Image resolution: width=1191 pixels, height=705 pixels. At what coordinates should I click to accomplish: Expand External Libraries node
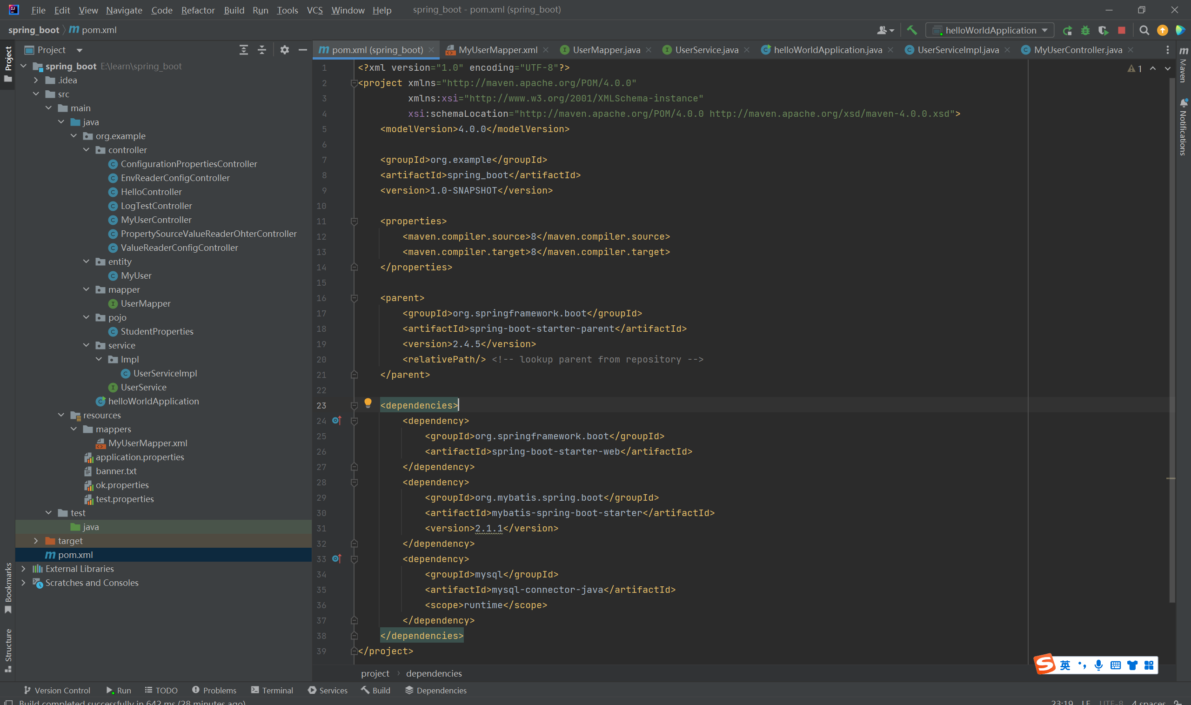[23, 569]
